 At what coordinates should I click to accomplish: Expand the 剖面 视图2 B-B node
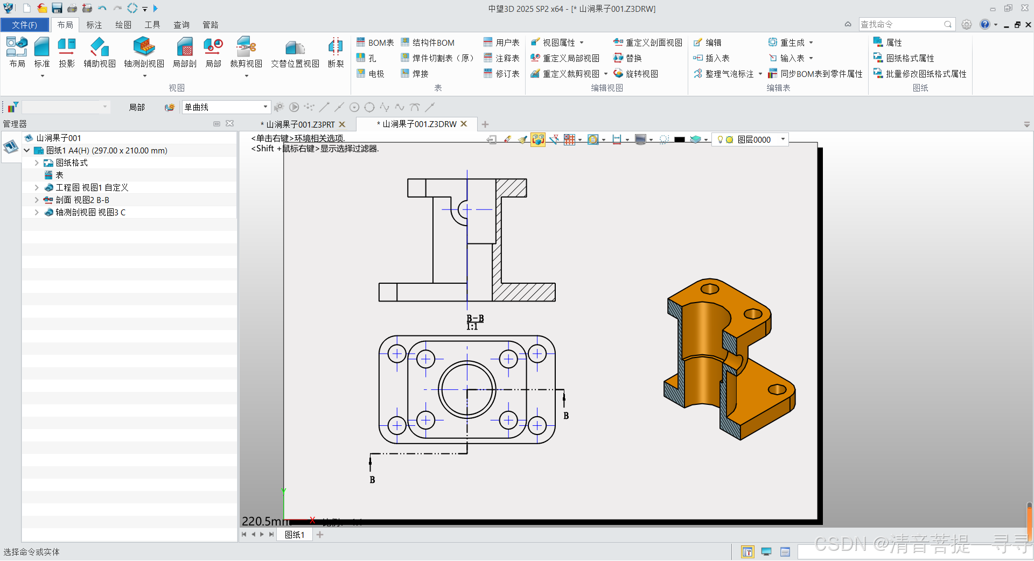(x=37, y=200)
